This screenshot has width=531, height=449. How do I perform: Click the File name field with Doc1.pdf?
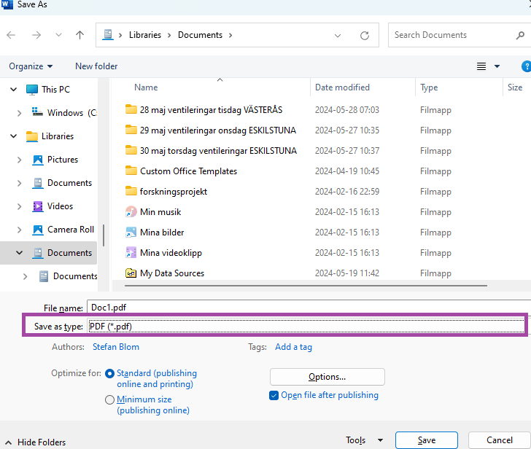point(309,307)
